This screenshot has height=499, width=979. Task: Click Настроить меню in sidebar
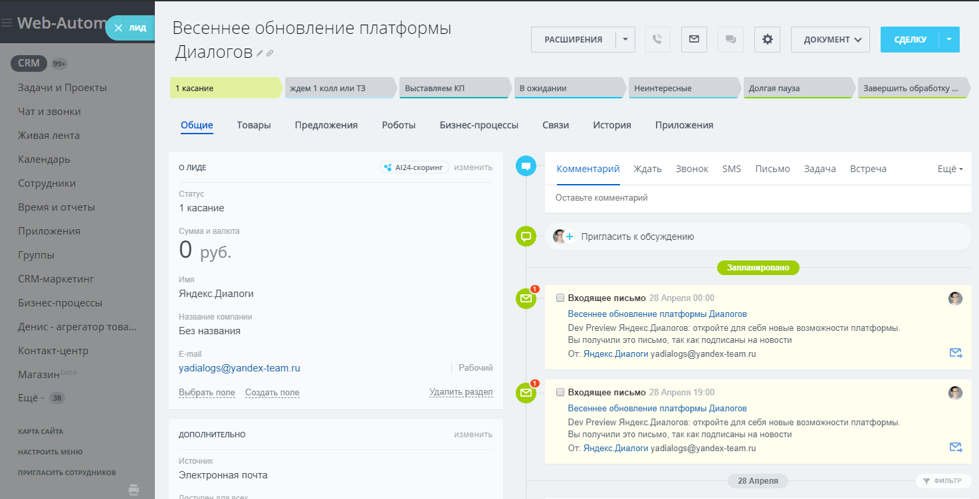click(51, 452)
